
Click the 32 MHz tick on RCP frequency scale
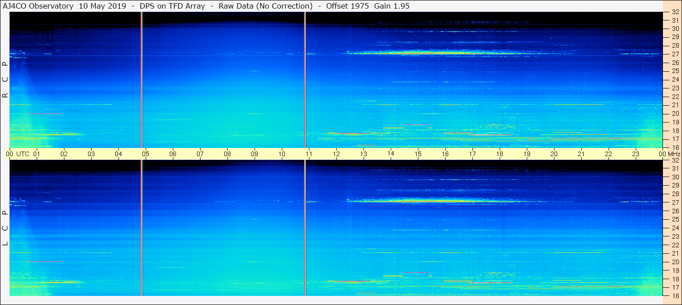pyautogui.click(x=675, y=12)
